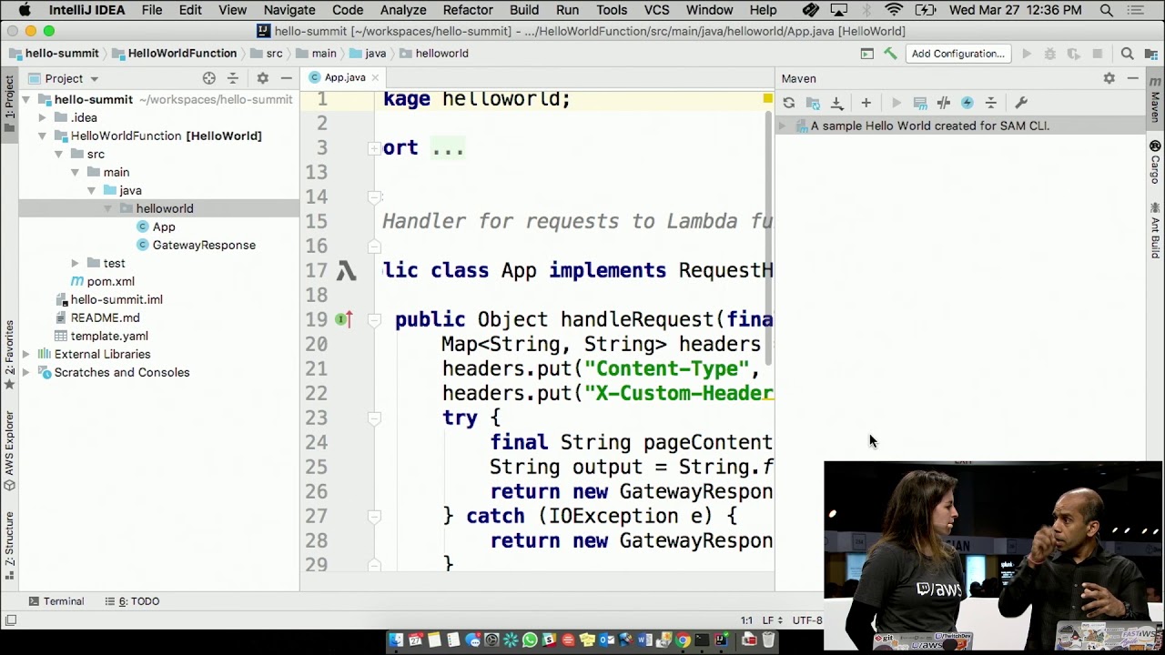Collapse the main folder
This screenshot has height=655, width=1165.
(x=75, y=172)
